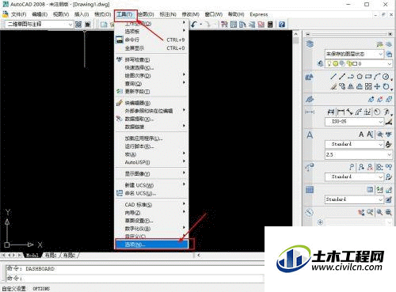Viewport: 396px width, 292px height.
Task: Click the Undo arrow in toolbar
Action: pyautogui.click(x=194, y=25)
